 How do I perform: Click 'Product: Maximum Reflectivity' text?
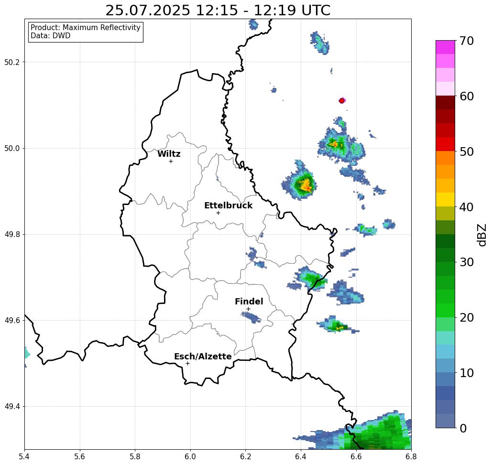pyautogui.click(x=85, y=28)
